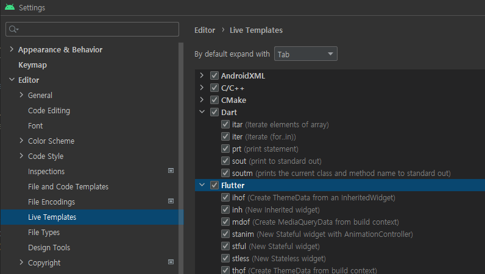
Task: Expand the Copyright node
Action: [21, 262]
